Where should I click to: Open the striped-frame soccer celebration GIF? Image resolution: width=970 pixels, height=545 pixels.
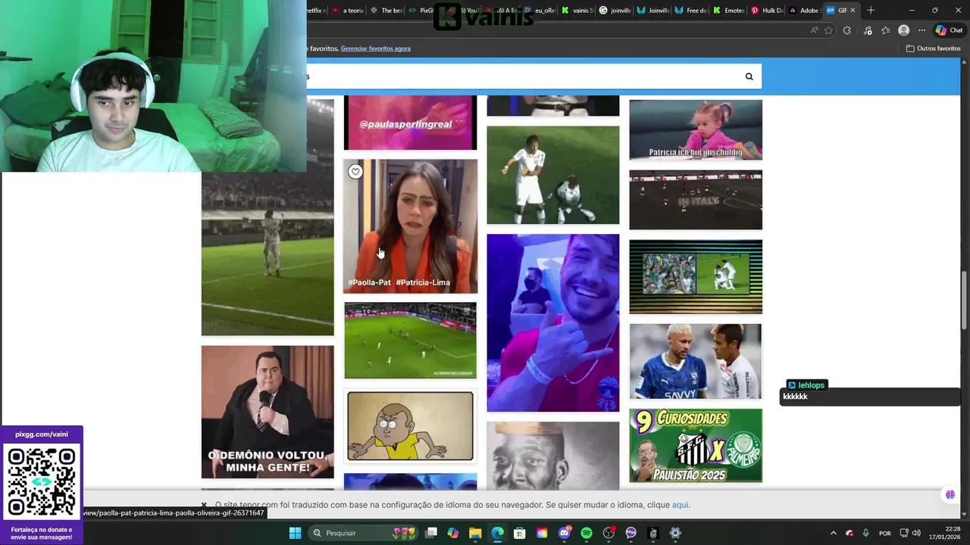(x=696, y=276)
